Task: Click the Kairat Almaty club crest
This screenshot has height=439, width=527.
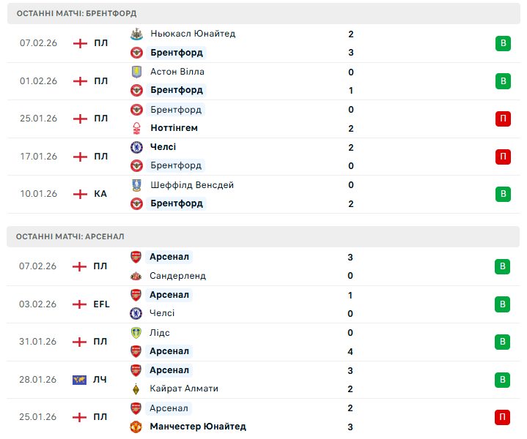Action: coord(136,389)
